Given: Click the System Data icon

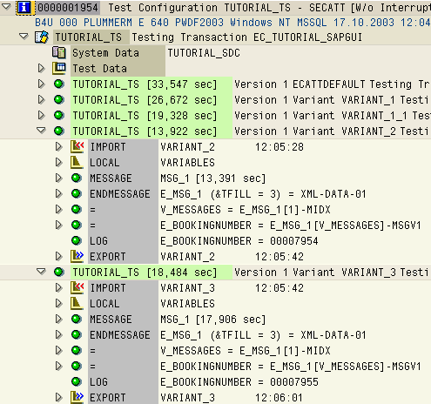Looking at the screenshot, I should click(59, 53).
